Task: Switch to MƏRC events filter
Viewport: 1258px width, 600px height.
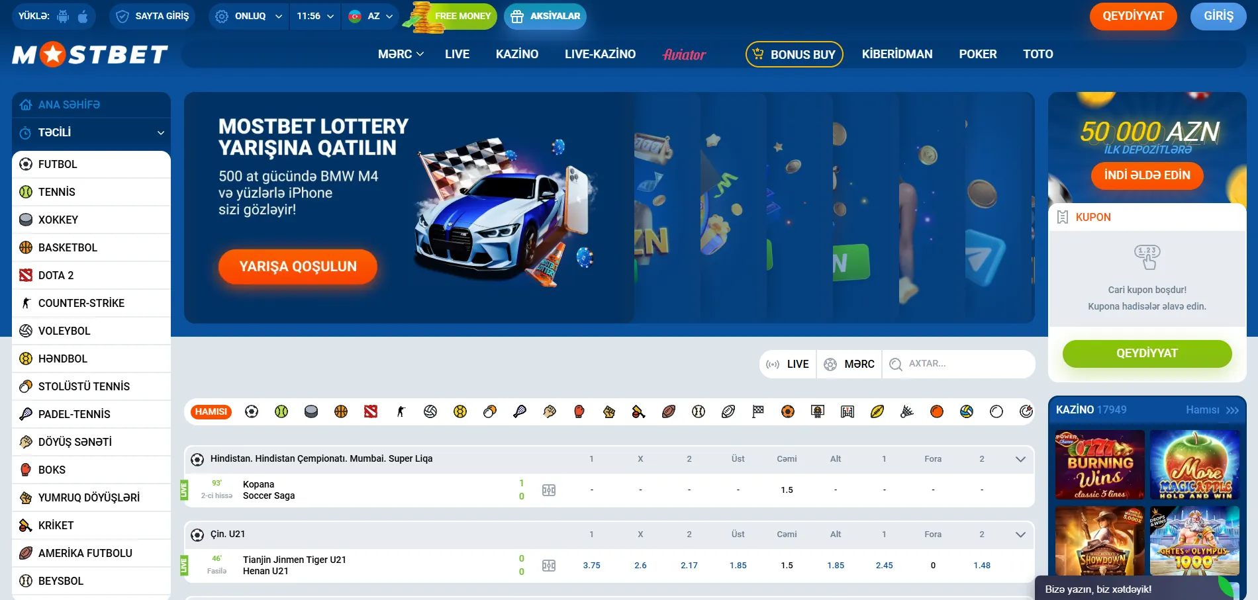Action: (x=849, y=364)
